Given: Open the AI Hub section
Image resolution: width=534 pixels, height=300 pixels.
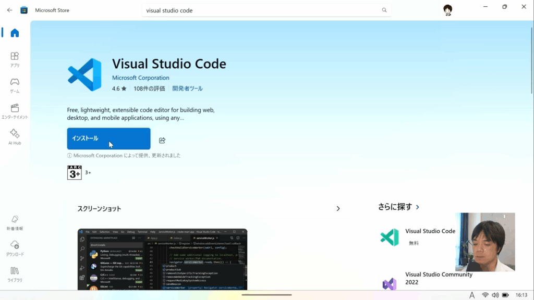Looking at the screenshot, I should pyautogui.click(x=15, y=136).
